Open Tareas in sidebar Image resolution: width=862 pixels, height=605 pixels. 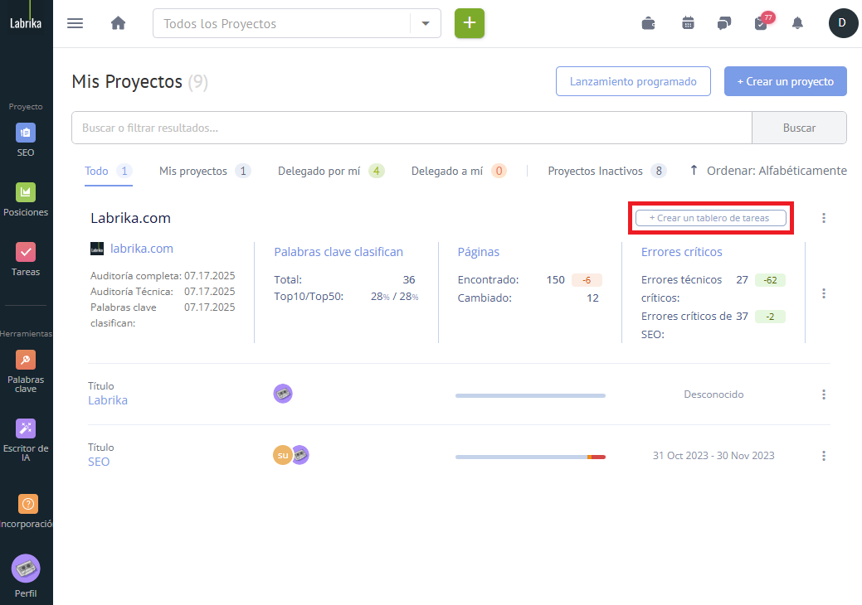click(x=25, y=259)
